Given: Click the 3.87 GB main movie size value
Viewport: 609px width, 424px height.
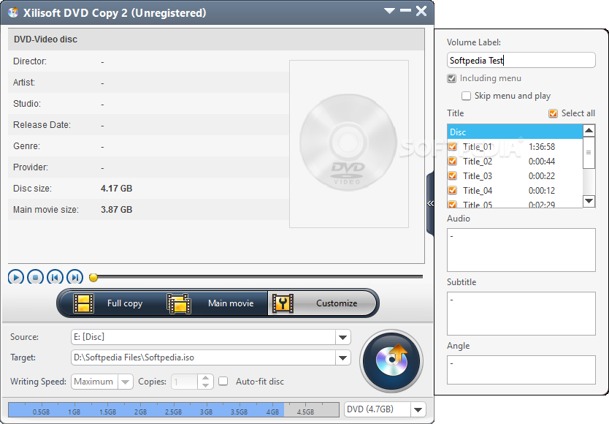Looking at the screenshot, I should tap(117, 209).
